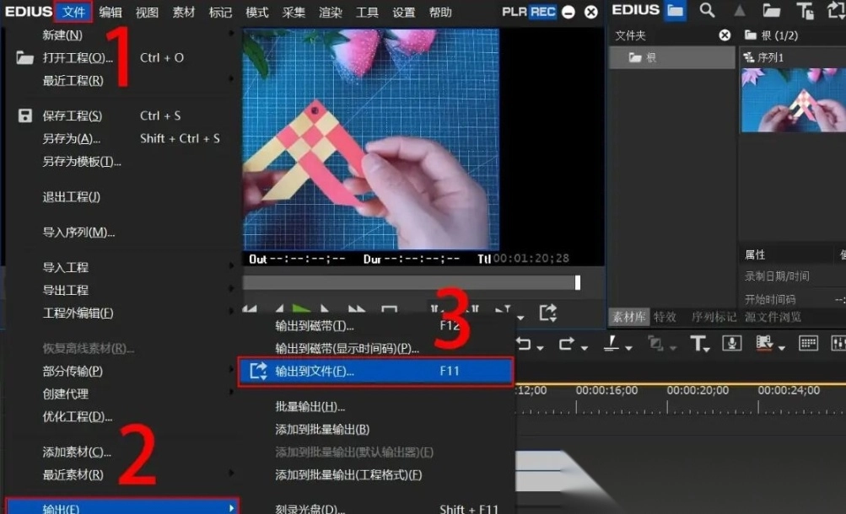Screen dimensions: 846x514
Task: Open the 文件 menu
Action: pyautogui.click(x=73, y=12)
